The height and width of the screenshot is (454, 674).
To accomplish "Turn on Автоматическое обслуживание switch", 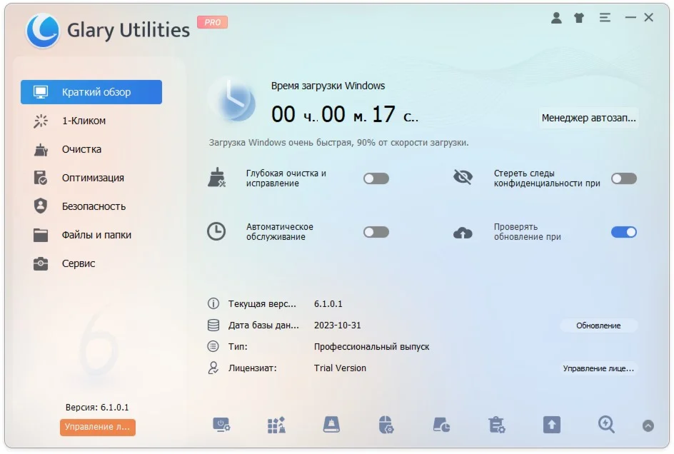I will tap(376, 232).
